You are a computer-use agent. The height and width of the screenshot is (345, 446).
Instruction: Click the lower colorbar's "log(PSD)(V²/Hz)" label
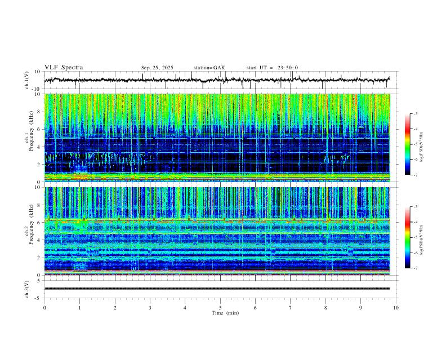[x=422, y=240]
